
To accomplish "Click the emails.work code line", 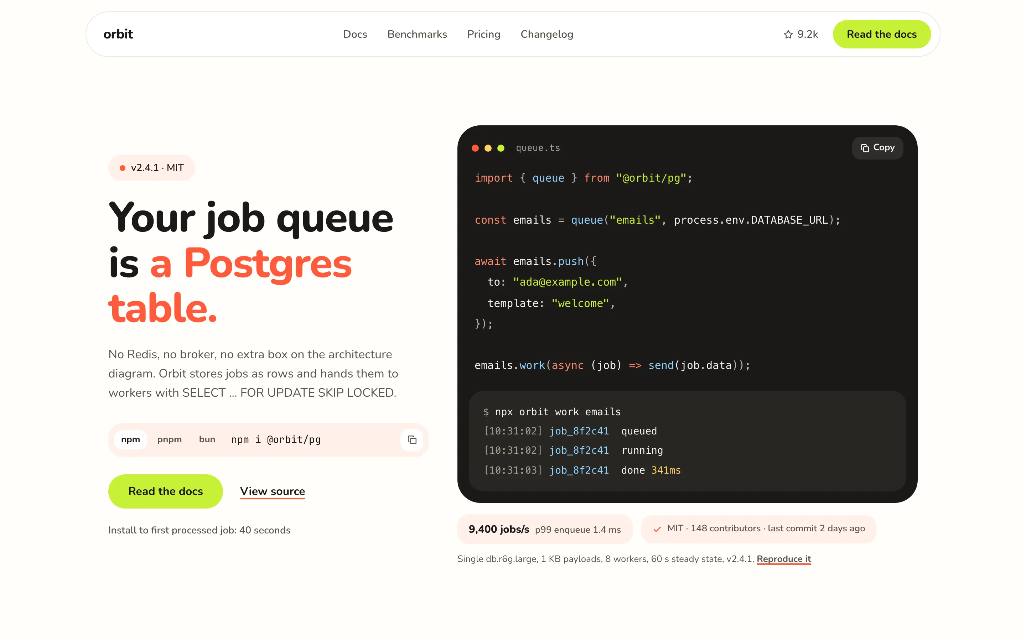I will pyautogui.click(x=612, y=365).
